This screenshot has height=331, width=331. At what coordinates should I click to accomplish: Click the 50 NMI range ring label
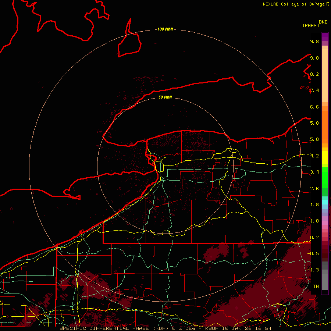point(165,97)
